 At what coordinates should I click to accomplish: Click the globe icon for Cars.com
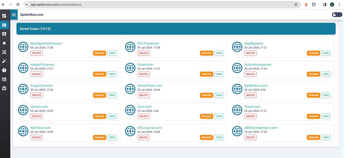point(130,110)
